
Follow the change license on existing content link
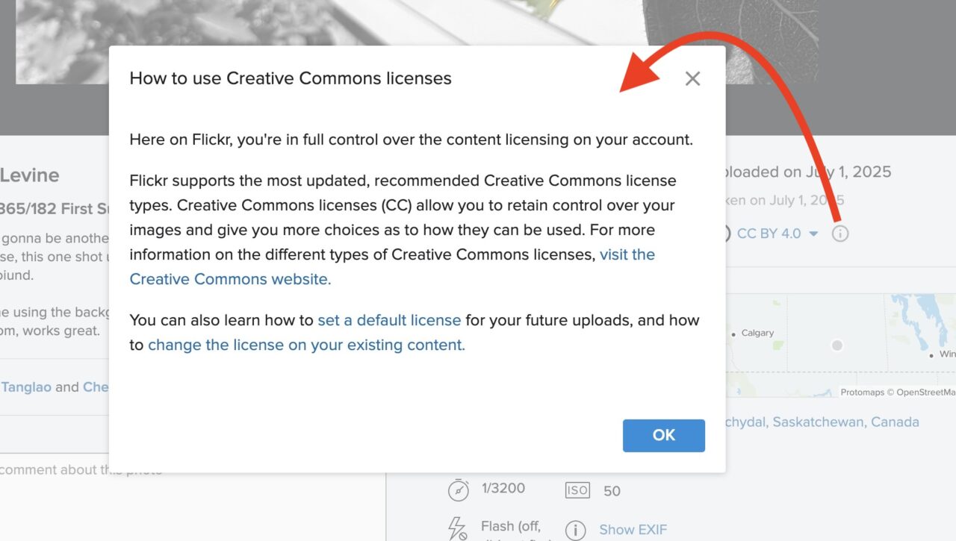[306, 345]
